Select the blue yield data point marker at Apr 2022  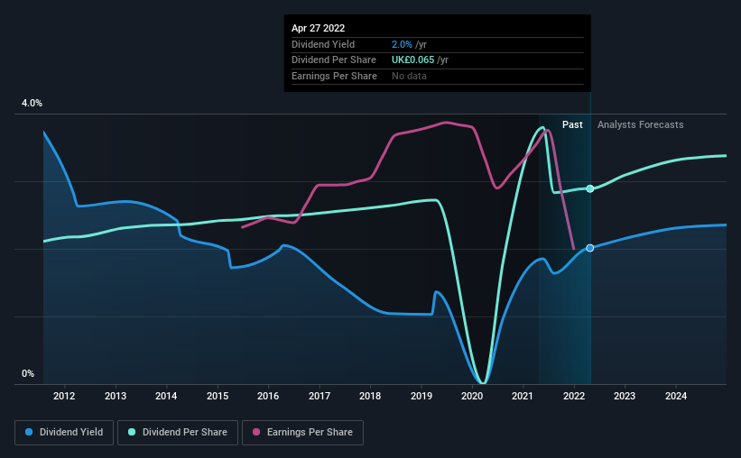pyautogui.click(x=589, y=248)
